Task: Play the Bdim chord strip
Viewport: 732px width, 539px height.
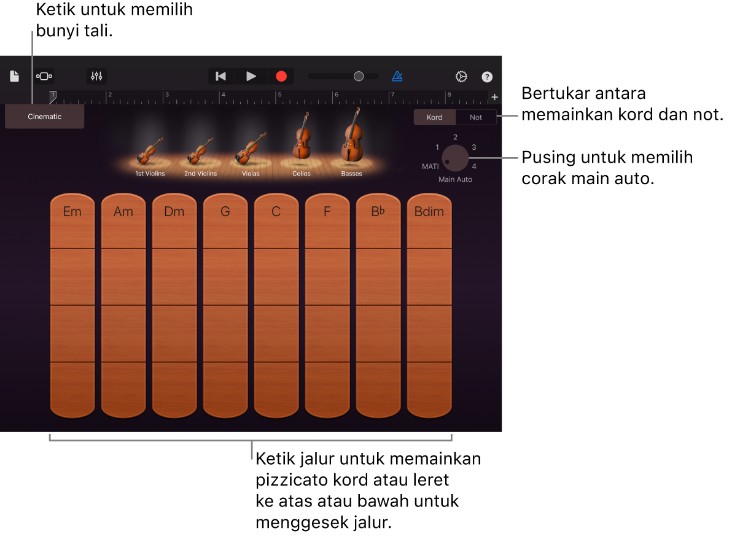Action: (x=429, y=305)
